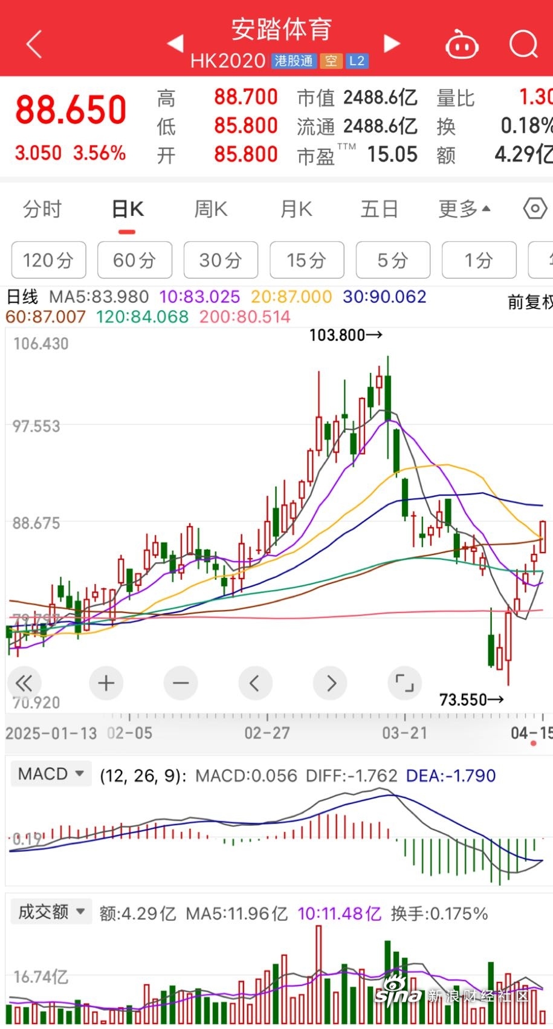The height and width of the screenshot is (1029, 553).
Task: Tap the stock title 安踏体育
Action: [281, 29]
